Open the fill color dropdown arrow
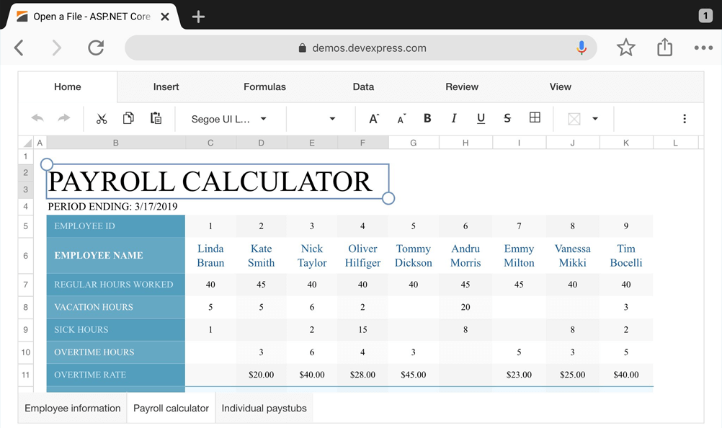Screen dimensions: 722x428 pos(595,119)
